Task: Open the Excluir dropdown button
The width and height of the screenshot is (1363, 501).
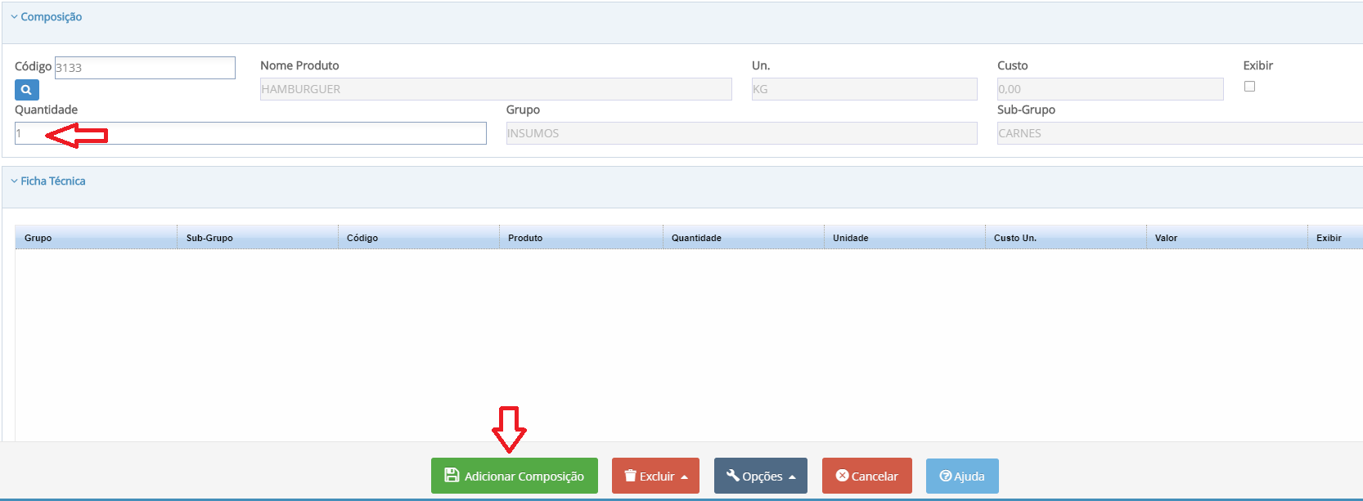Action: pyautogui.click(x=655, y=476)
